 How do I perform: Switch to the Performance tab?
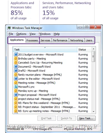point(60,40)
